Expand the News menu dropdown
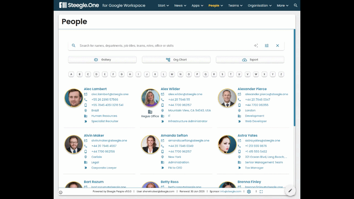This screenshot has height=199, width=354. [180, 5]
